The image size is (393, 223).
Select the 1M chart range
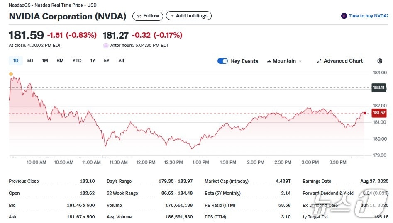click(45, 61)
